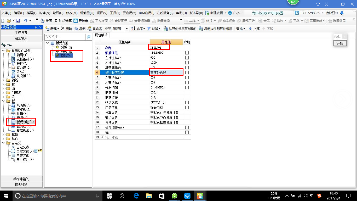Click the collapse-all minus icon in navigator
357x201 pixels.
pos(9,45)
